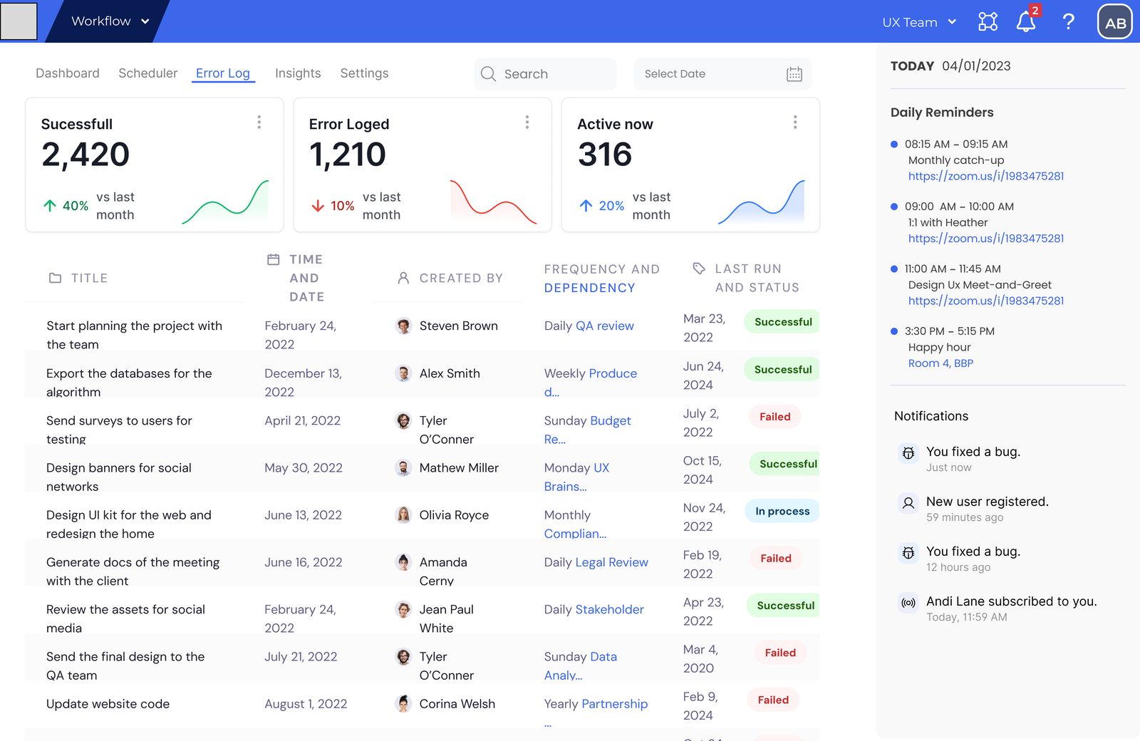Click user icon of New user registered
Screen dimensions: 1140x741
coord(908,503)
